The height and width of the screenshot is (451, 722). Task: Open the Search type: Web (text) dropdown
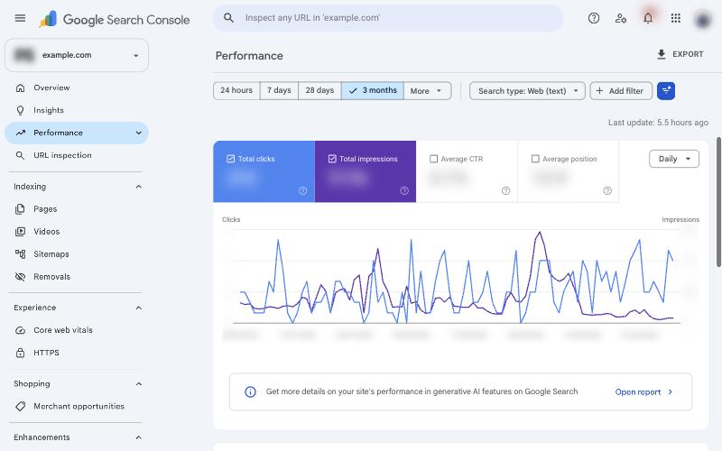point(527,91)
